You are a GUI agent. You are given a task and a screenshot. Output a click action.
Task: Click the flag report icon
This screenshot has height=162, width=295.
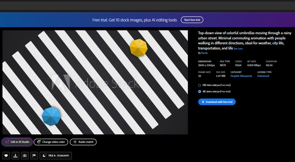[x=34, y=156]
